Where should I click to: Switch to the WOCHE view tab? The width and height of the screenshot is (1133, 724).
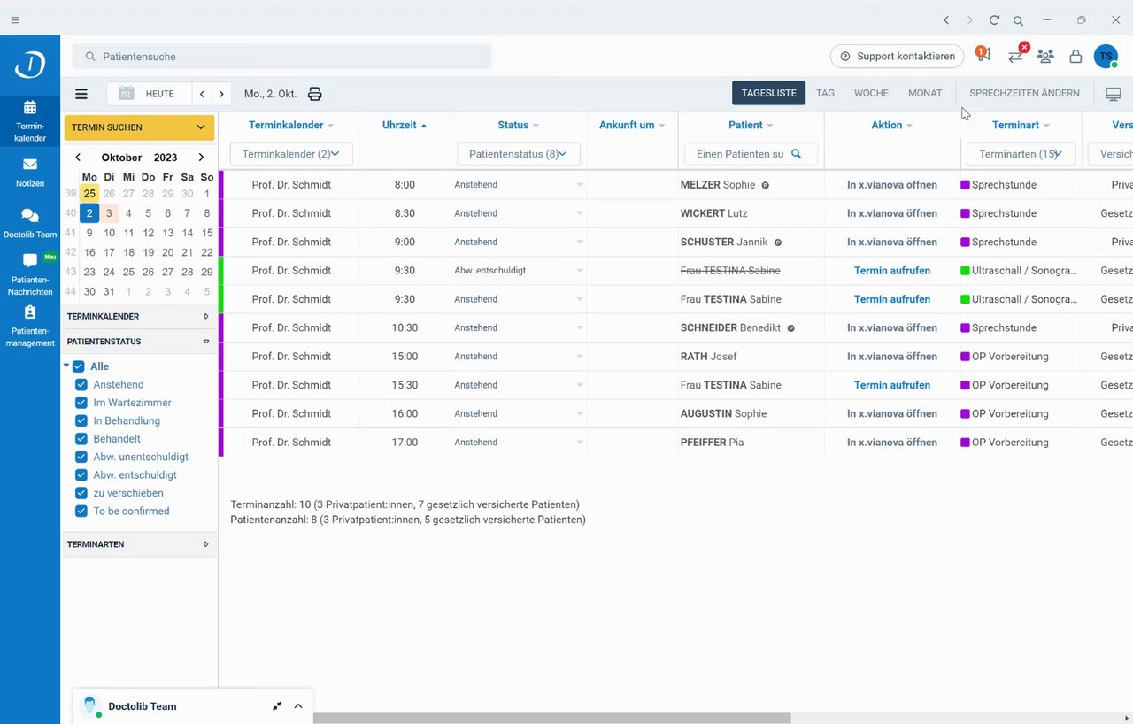click(x=871, y=93)
